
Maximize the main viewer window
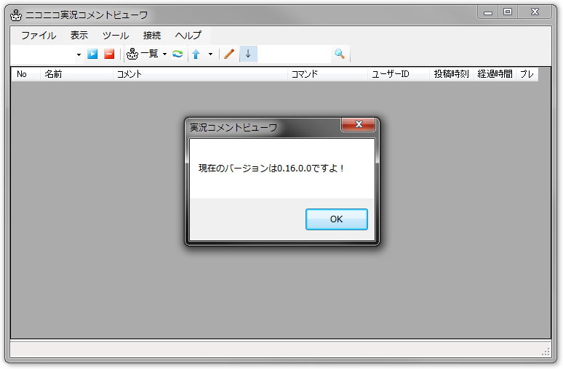(x=507, y=12)
